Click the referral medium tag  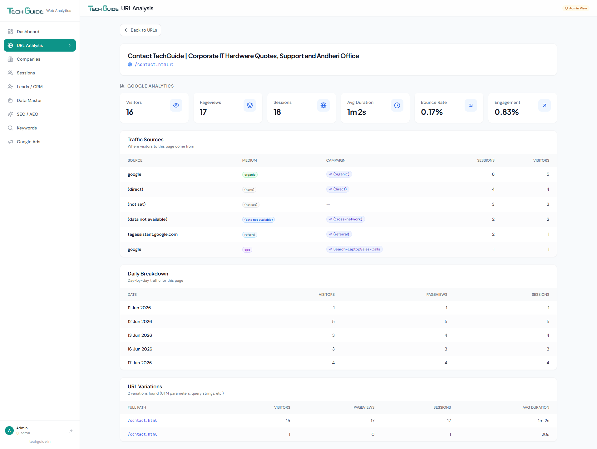250,235
